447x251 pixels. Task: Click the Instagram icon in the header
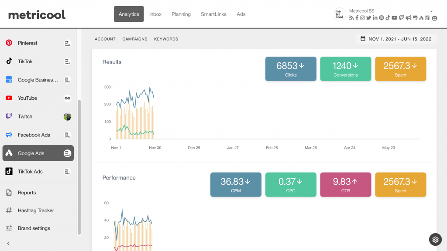click(362, 18)
